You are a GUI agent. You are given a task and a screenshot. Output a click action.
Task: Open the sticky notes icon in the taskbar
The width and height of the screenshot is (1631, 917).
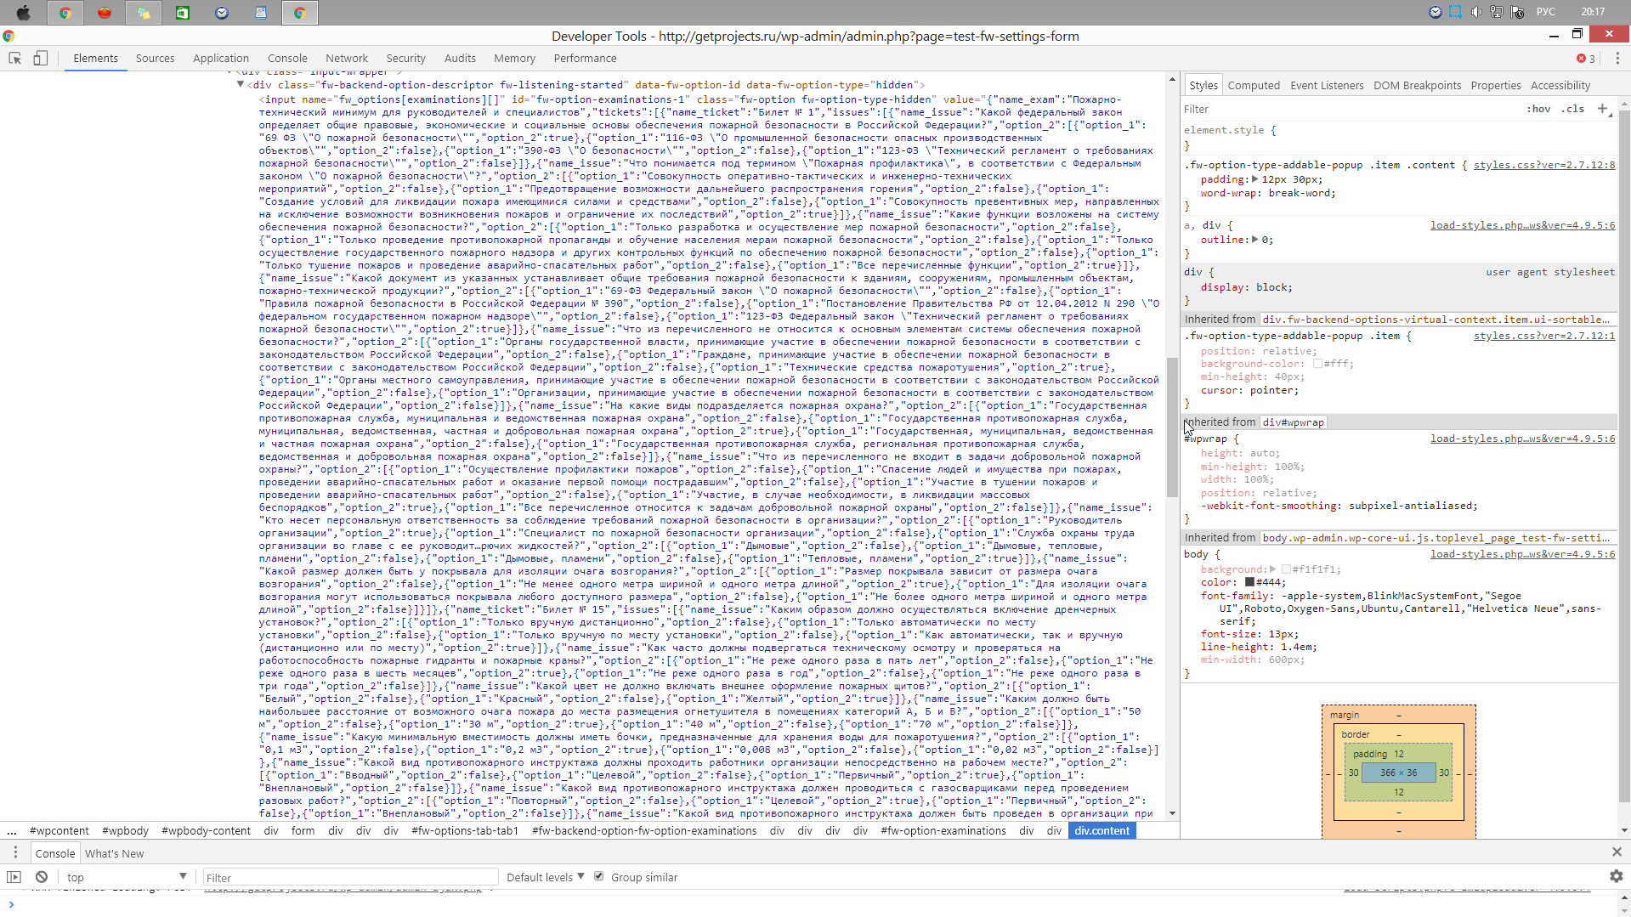[144, 12]
